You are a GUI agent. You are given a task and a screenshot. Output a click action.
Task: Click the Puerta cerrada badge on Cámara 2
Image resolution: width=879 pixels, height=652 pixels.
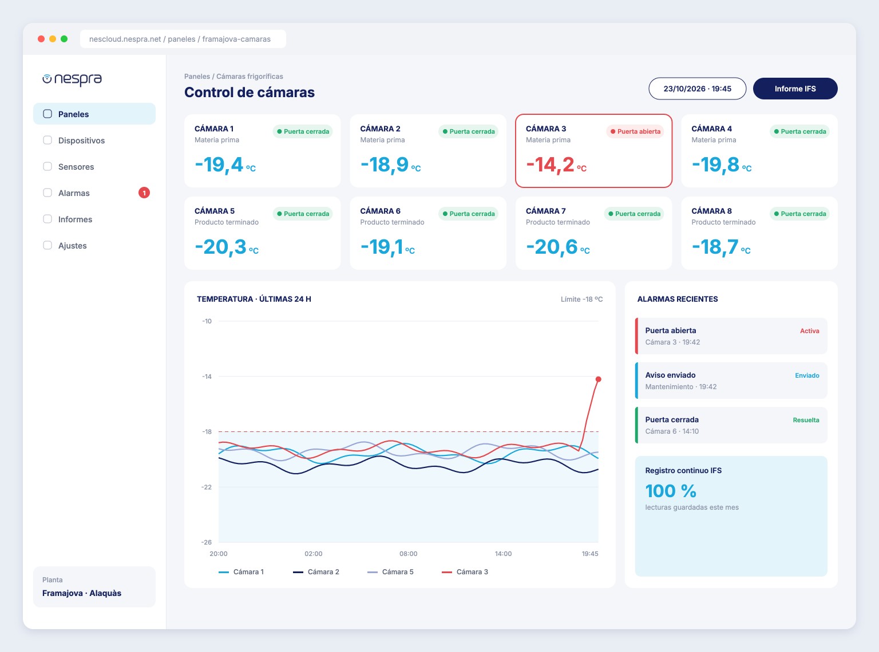(469, 131)
